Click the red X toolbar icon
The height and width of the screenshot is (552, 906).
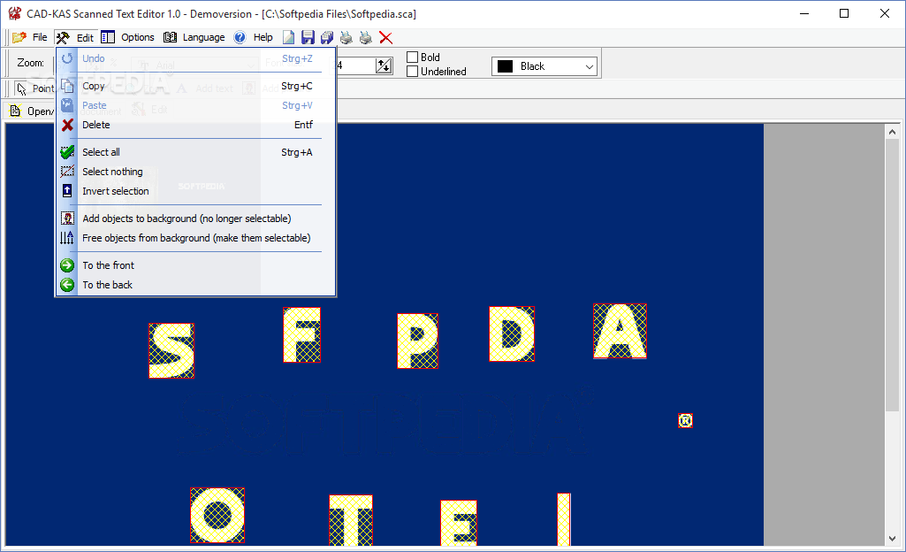tap(386, 37)
